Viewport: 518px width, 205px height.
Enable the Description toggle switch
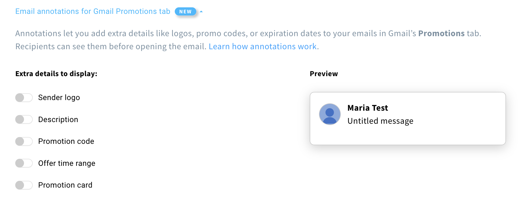tap(24, 119)
